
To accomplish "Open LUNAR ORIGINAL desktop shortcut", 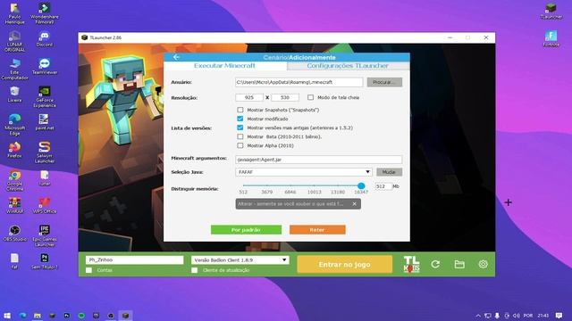I will [x=14, y=42].
